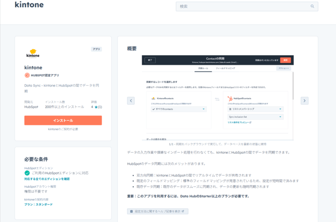The height and width of the screenshot is (222, 336).
Task: Click the HubSpot developer name
Action: tap(31, 107)
